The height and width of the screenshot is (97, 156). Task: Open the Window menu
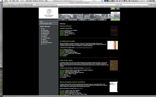(41, 1)
